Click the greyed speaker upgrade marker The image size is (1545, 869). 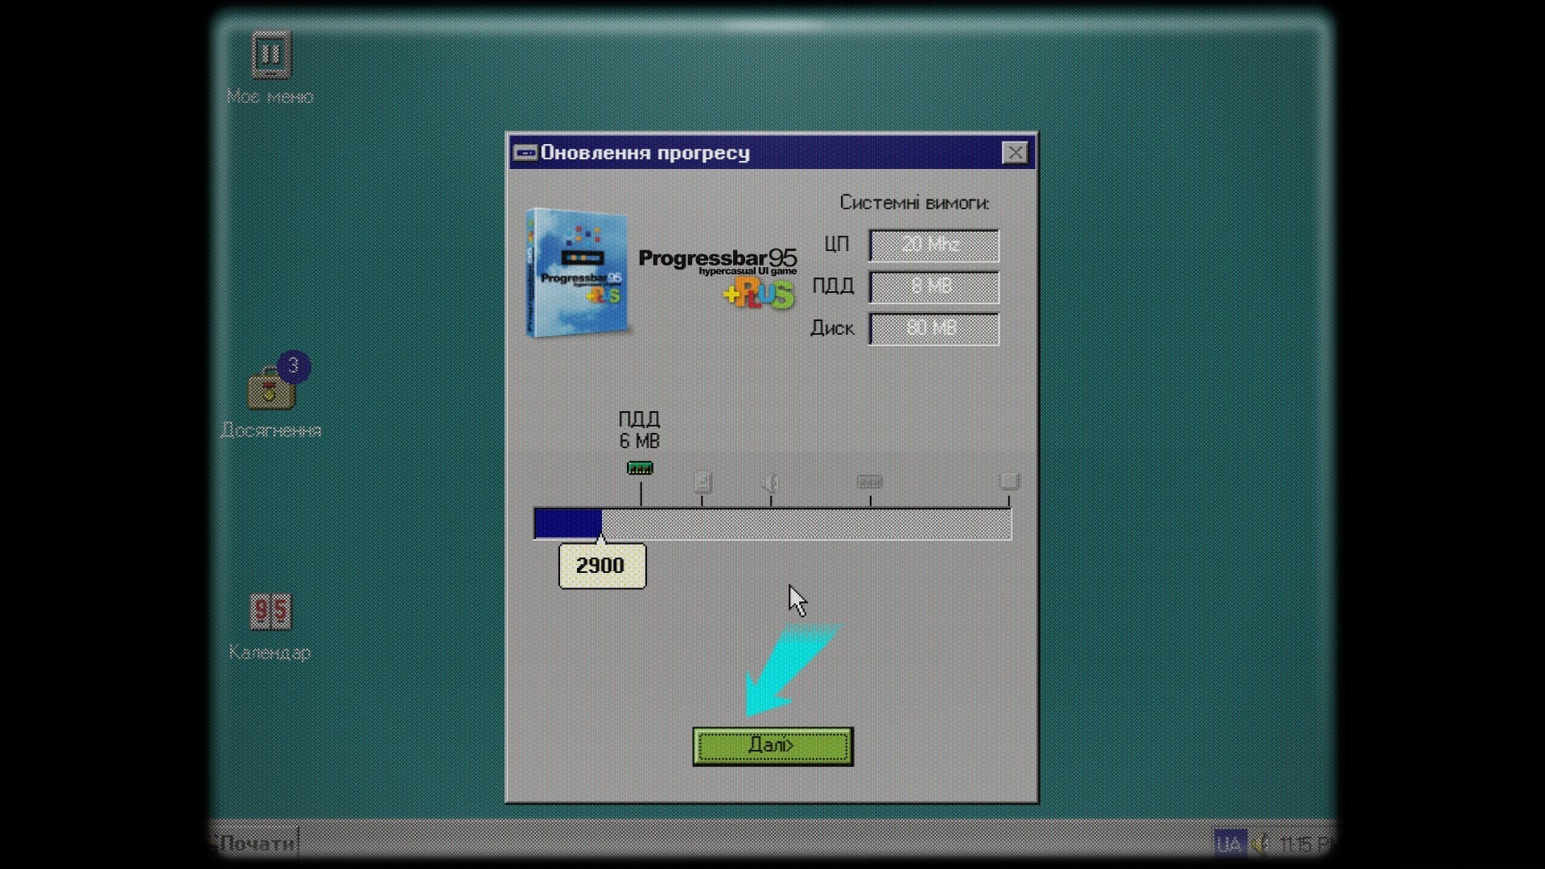770,483
